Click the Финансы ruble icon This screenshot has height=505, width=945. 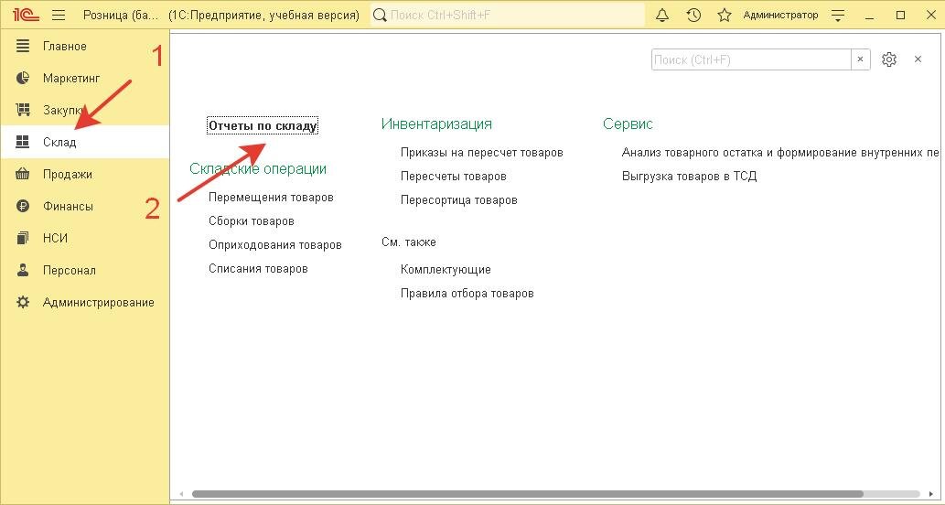[22, 206]
